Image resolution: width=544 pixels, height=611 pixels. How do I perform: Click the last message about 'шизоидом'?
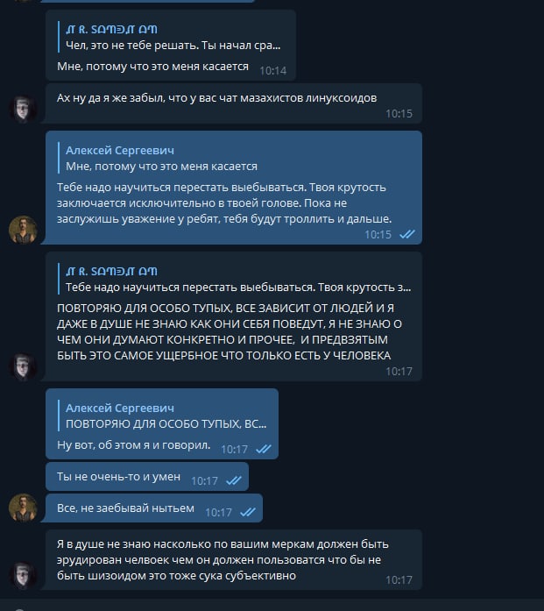[234, 559]
